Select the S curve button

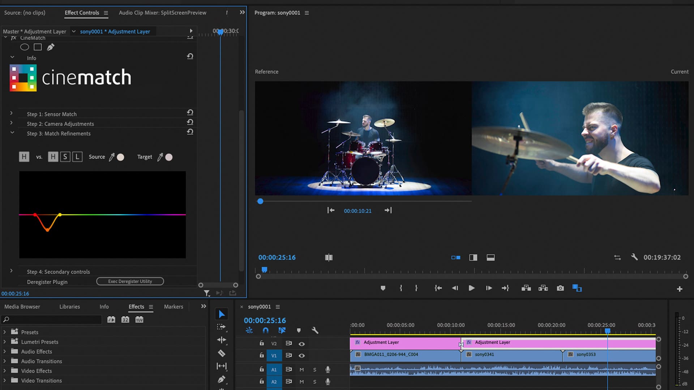click(x=65, y=157)
